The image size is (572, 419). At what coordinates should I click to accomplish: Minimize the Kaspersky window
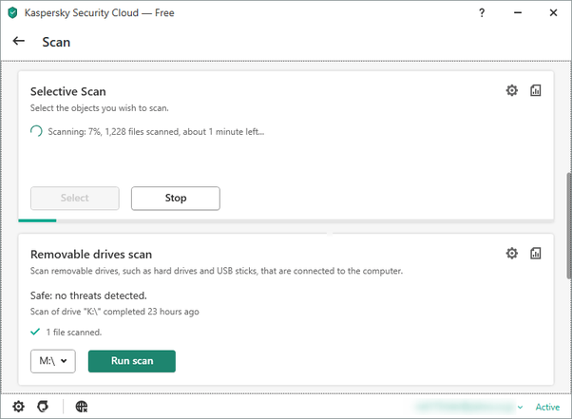click(518, 12)
